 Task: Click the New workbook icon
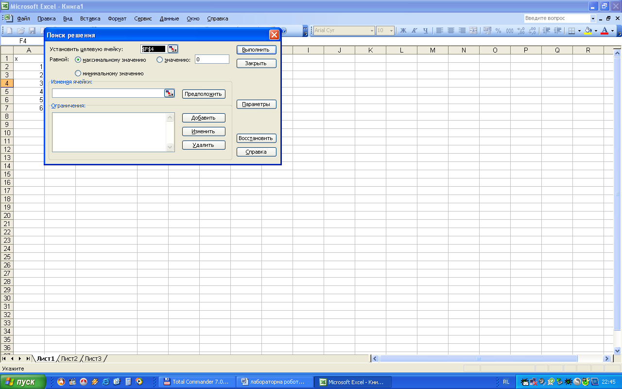[9, 31]
